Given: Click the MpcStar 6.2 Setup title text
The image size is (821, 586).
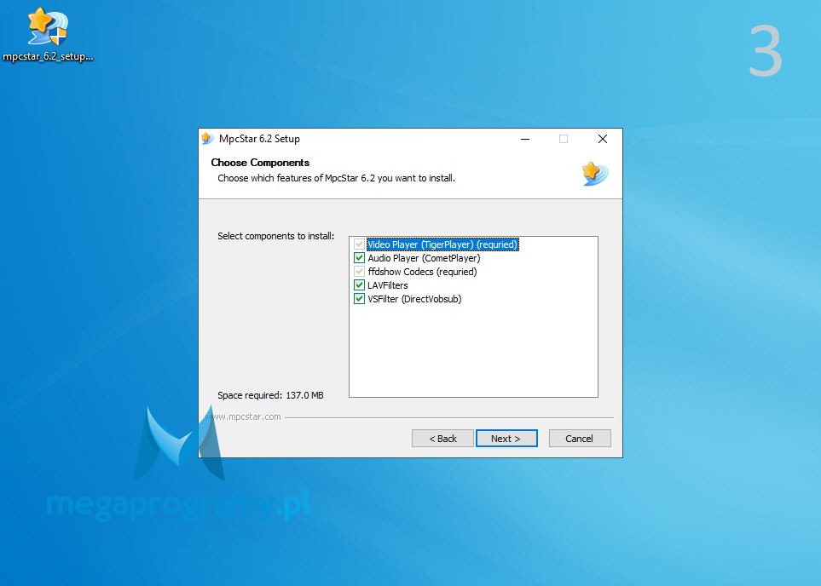Looking at the screenshot, I should tap(259, 139).
